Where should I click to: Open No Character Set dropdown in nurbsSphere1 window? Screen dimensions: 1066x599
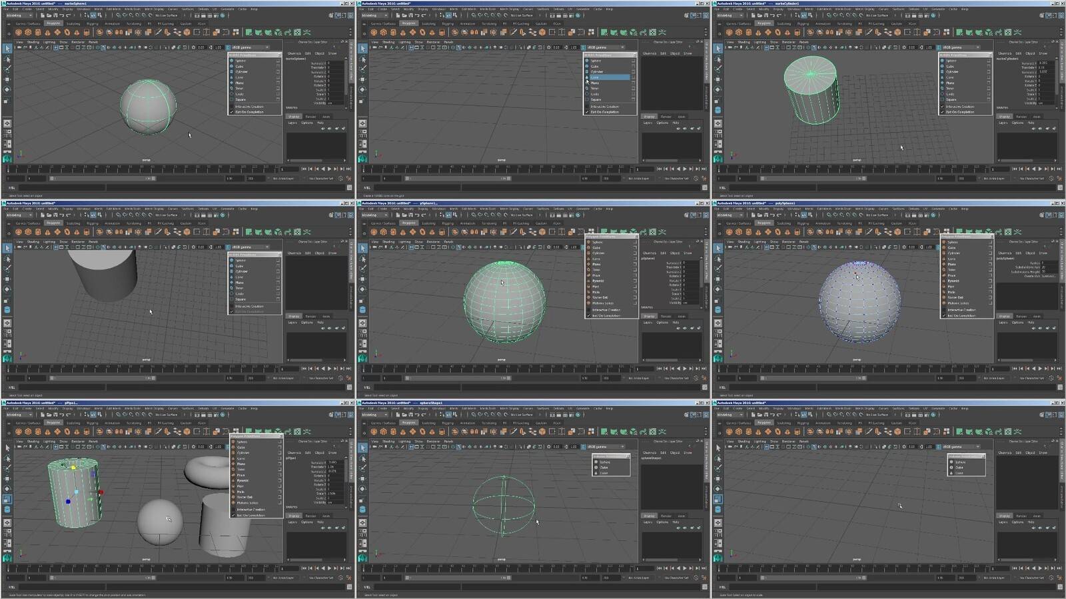click(x=321, y=178)
